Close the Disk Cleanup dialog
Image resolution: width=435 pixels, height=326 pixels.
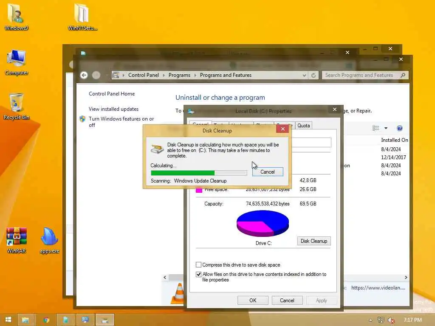282,129
